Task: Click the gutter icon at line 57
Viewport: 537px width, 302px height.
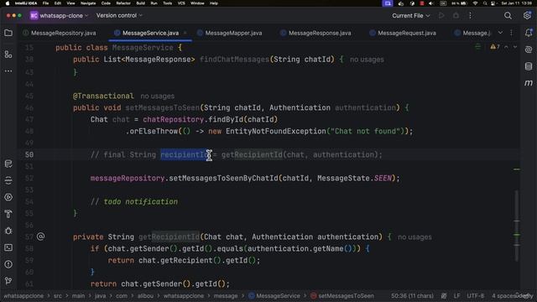Action: pos(40,237)
